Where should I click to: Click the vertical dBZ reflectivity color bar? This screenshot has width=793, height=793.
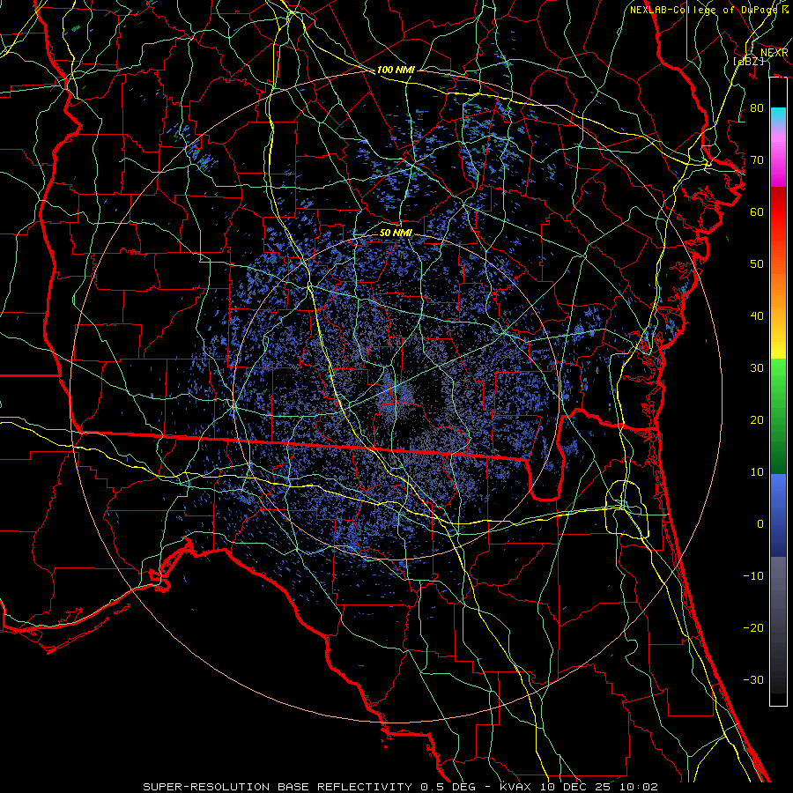pos(778,391)
